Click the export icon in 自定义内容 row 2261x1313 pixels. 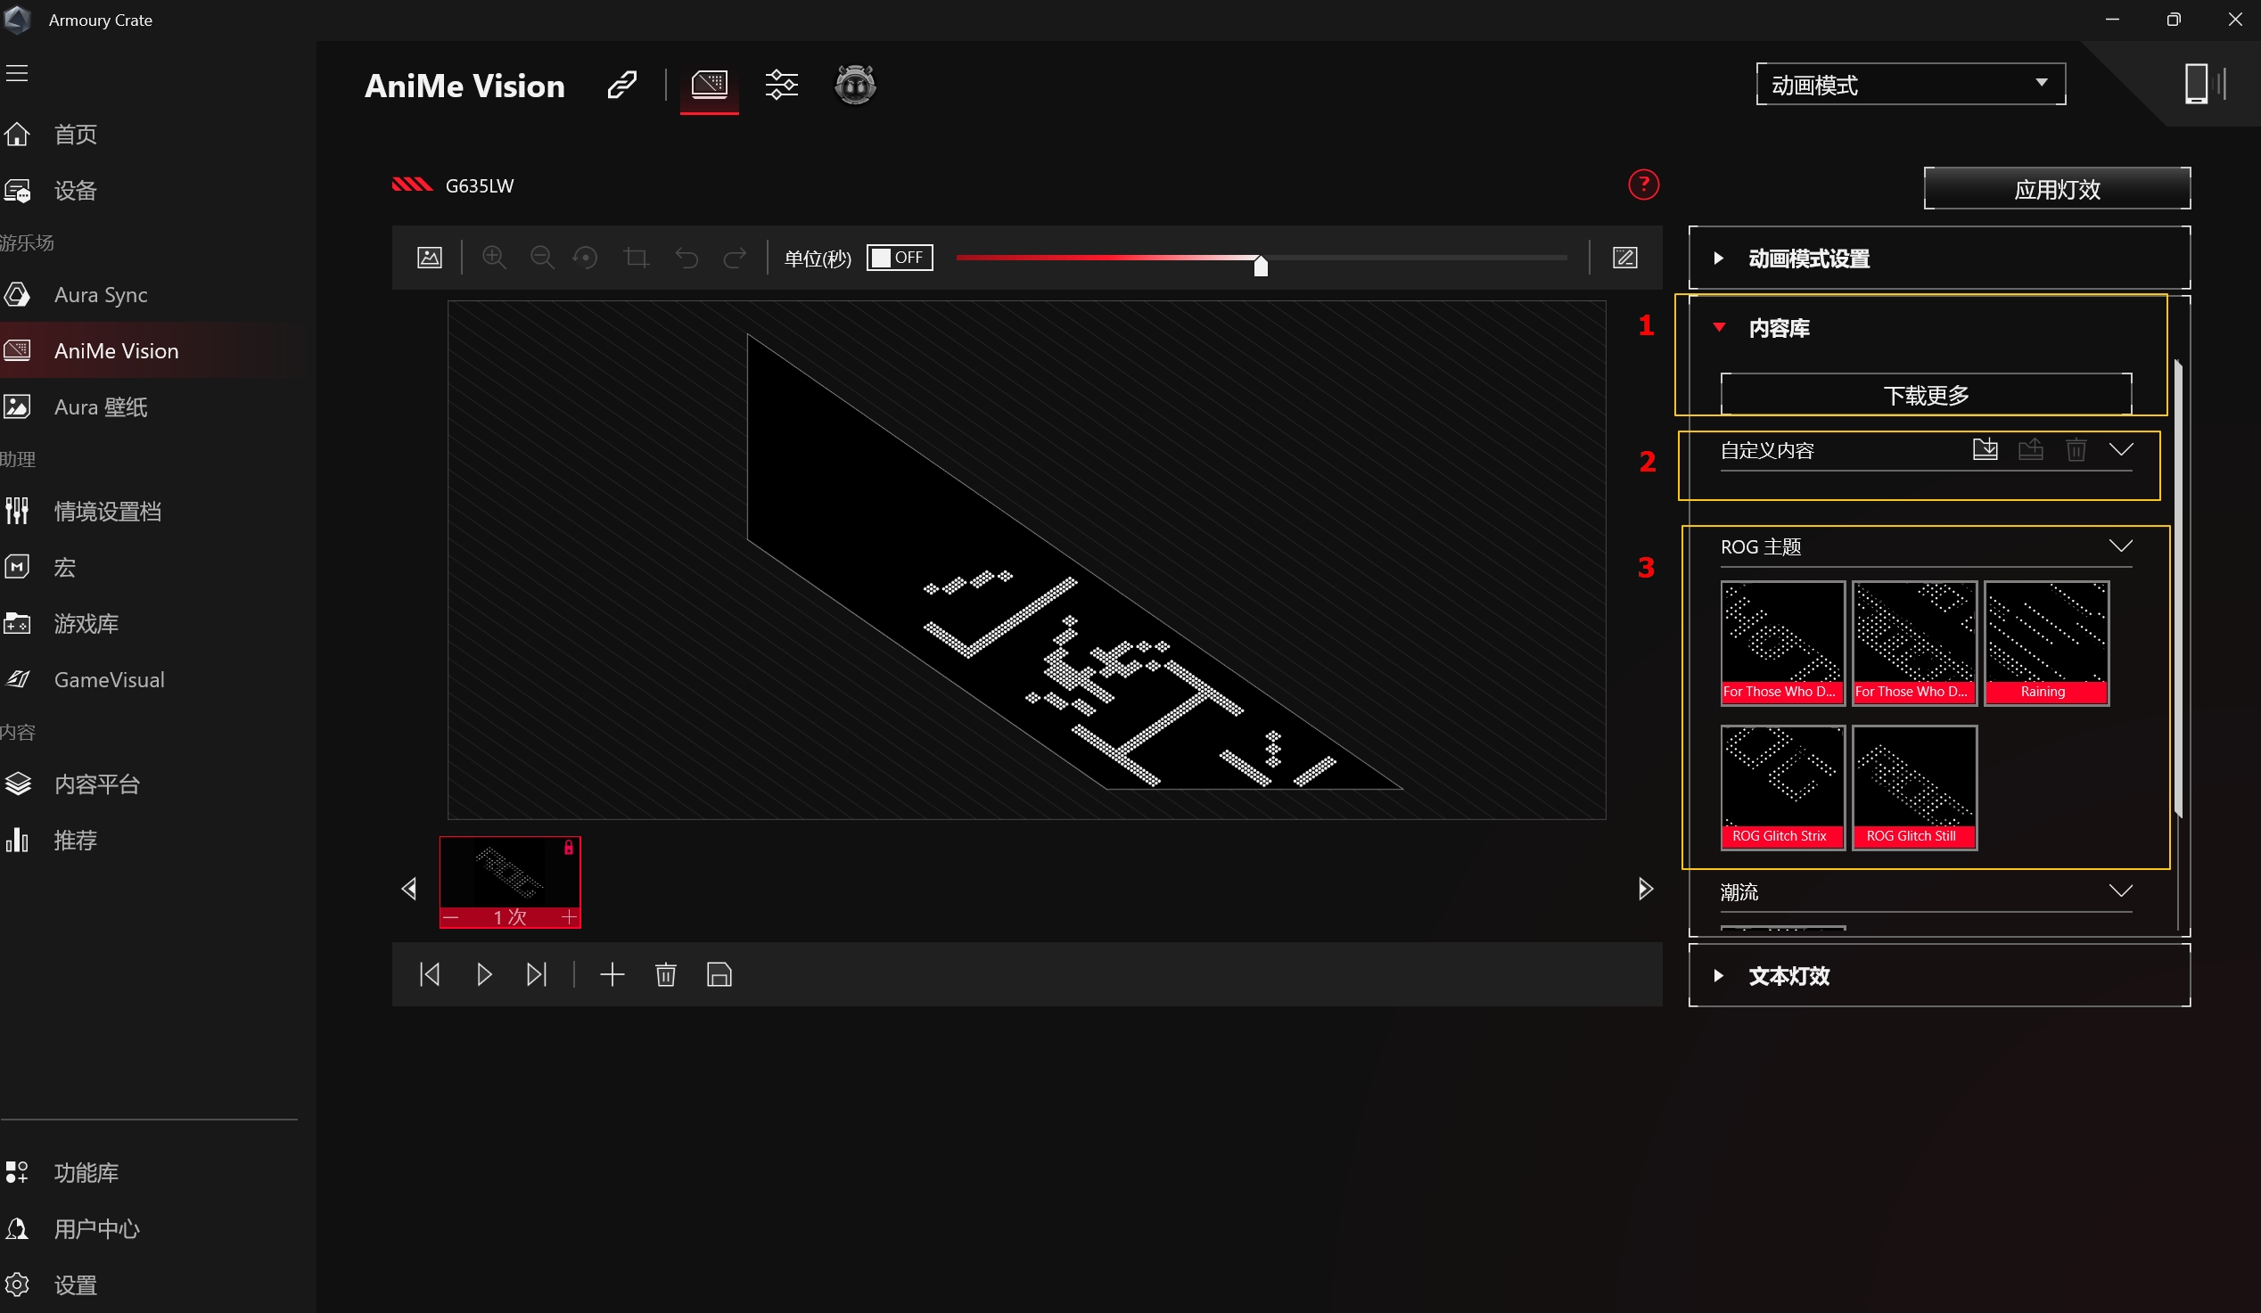point(2030,449)
